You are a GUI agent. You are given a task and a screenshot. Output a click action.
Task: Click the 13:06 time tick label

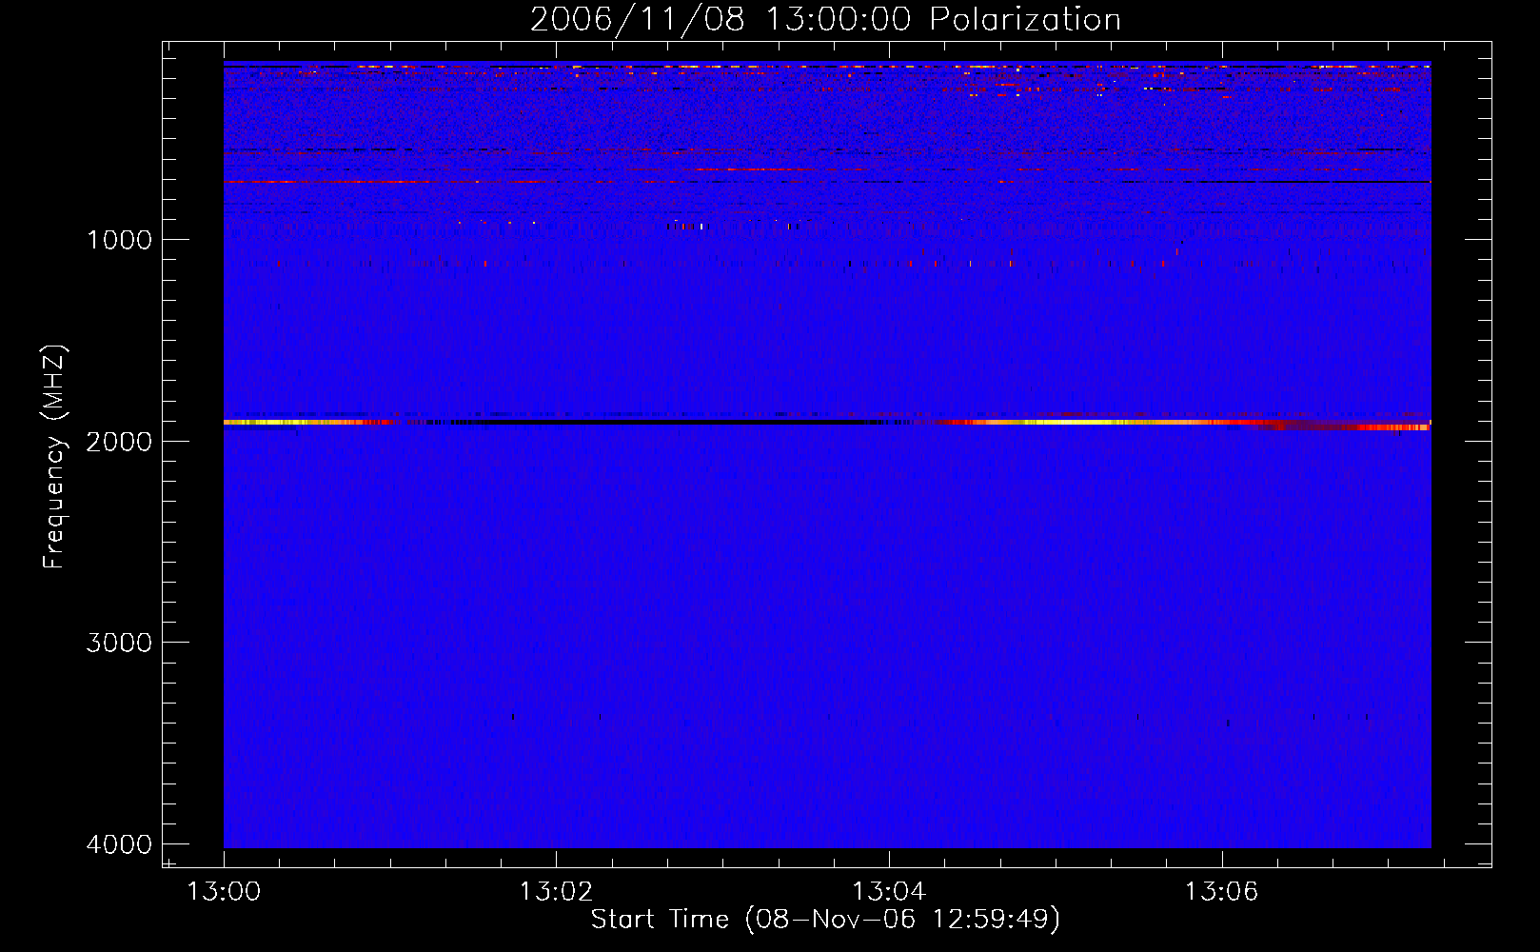point(1221,892)
